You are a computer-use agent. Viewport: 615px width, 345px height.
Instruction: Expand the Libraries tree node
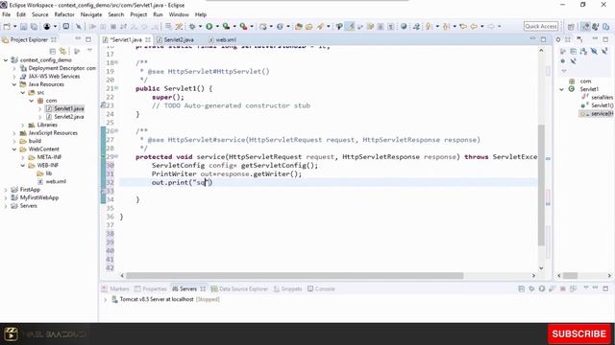click(23, 126)
